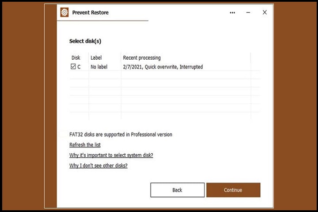Click the Prevent Restore gear app icon
318x212 pixels.
pyautogui.click(x=64, y=12)
